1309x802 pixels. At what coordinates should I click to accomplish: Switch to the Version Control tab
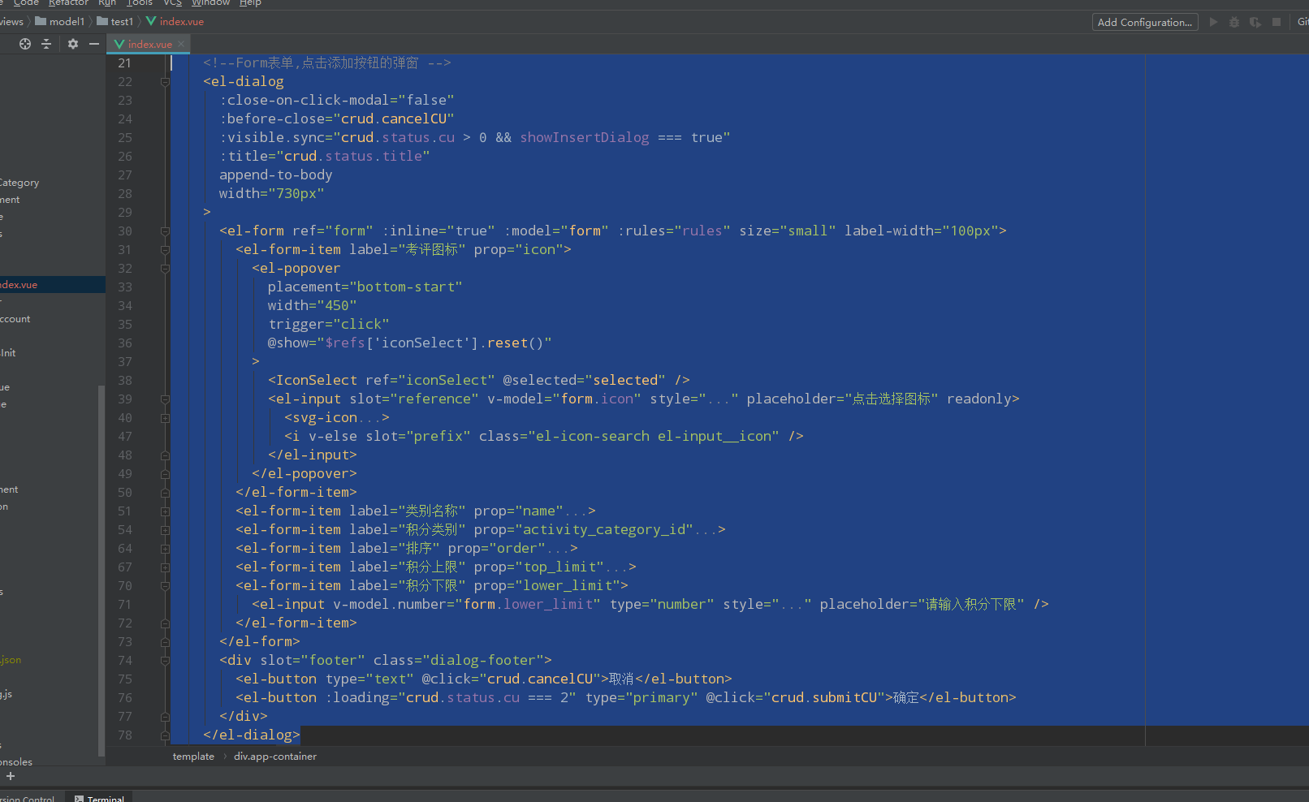[x=28, y=798]
